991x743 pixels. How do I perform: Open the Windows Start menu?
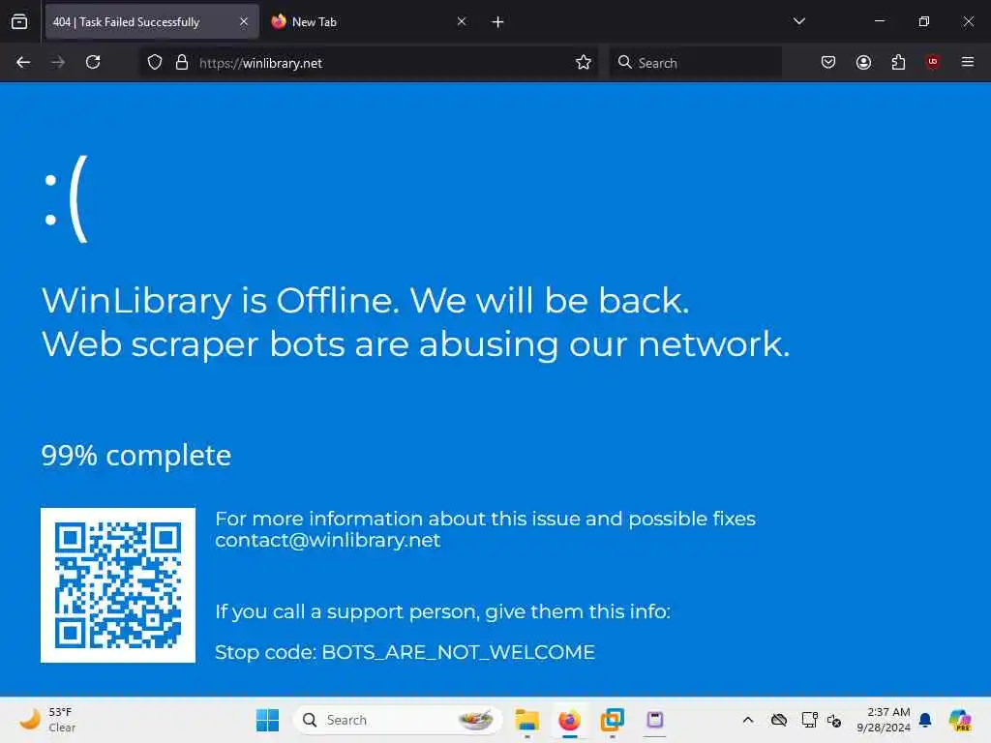267,720
